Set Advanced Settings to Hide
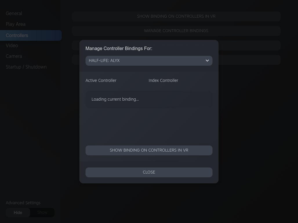This screenshot has width=298, height=223. [18, 213]
